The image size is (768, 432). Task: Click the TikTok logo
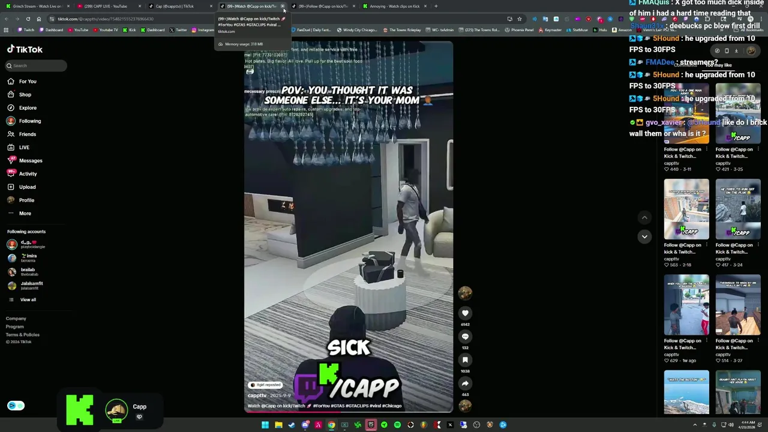click(25, 50)
